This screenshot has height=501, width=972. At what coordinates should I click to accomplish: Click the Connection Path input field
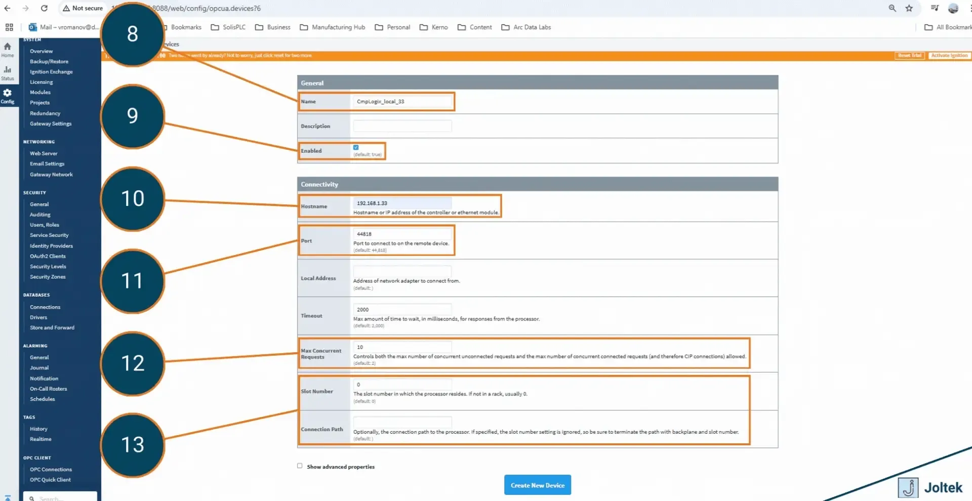pos(402,422)
